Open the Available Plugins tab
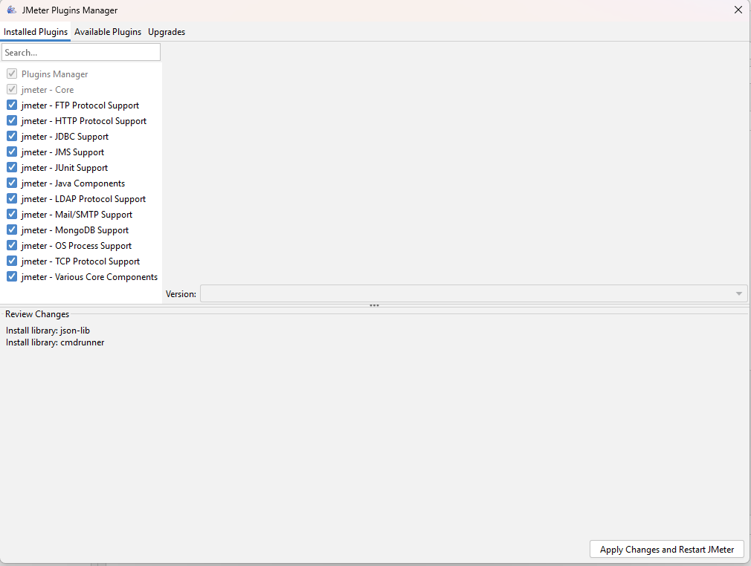 click(108, 32)
